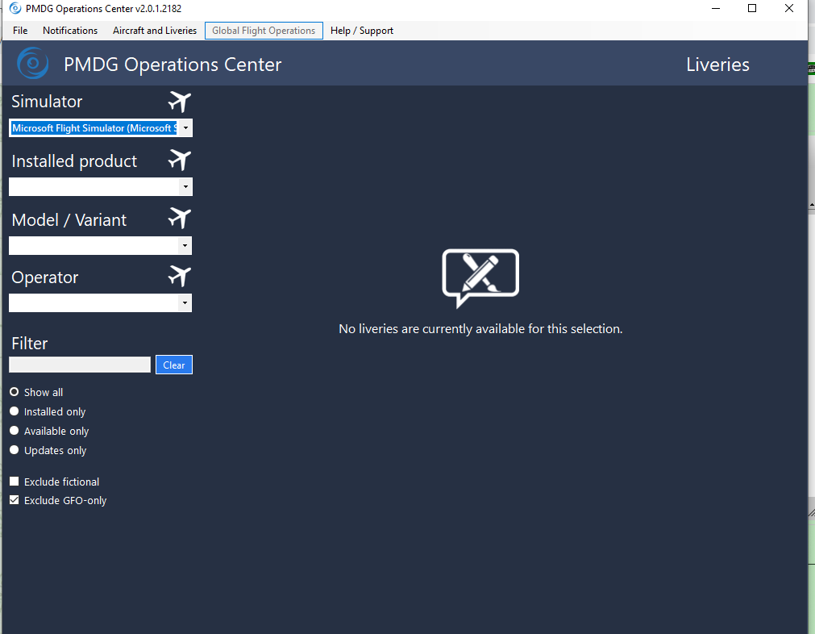
Task: Click the 'No liveries are currently available' message
Action: coord(480,329)
